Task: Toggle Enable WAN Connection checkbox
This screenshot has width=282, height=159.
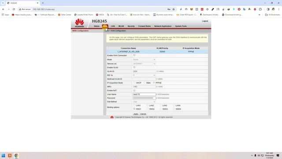Action: pyautogui.click(x=134, y=55)
